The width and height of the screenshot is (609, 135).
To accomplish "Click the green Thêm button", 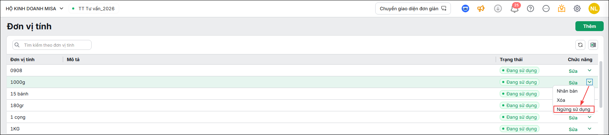I will 590,26.
